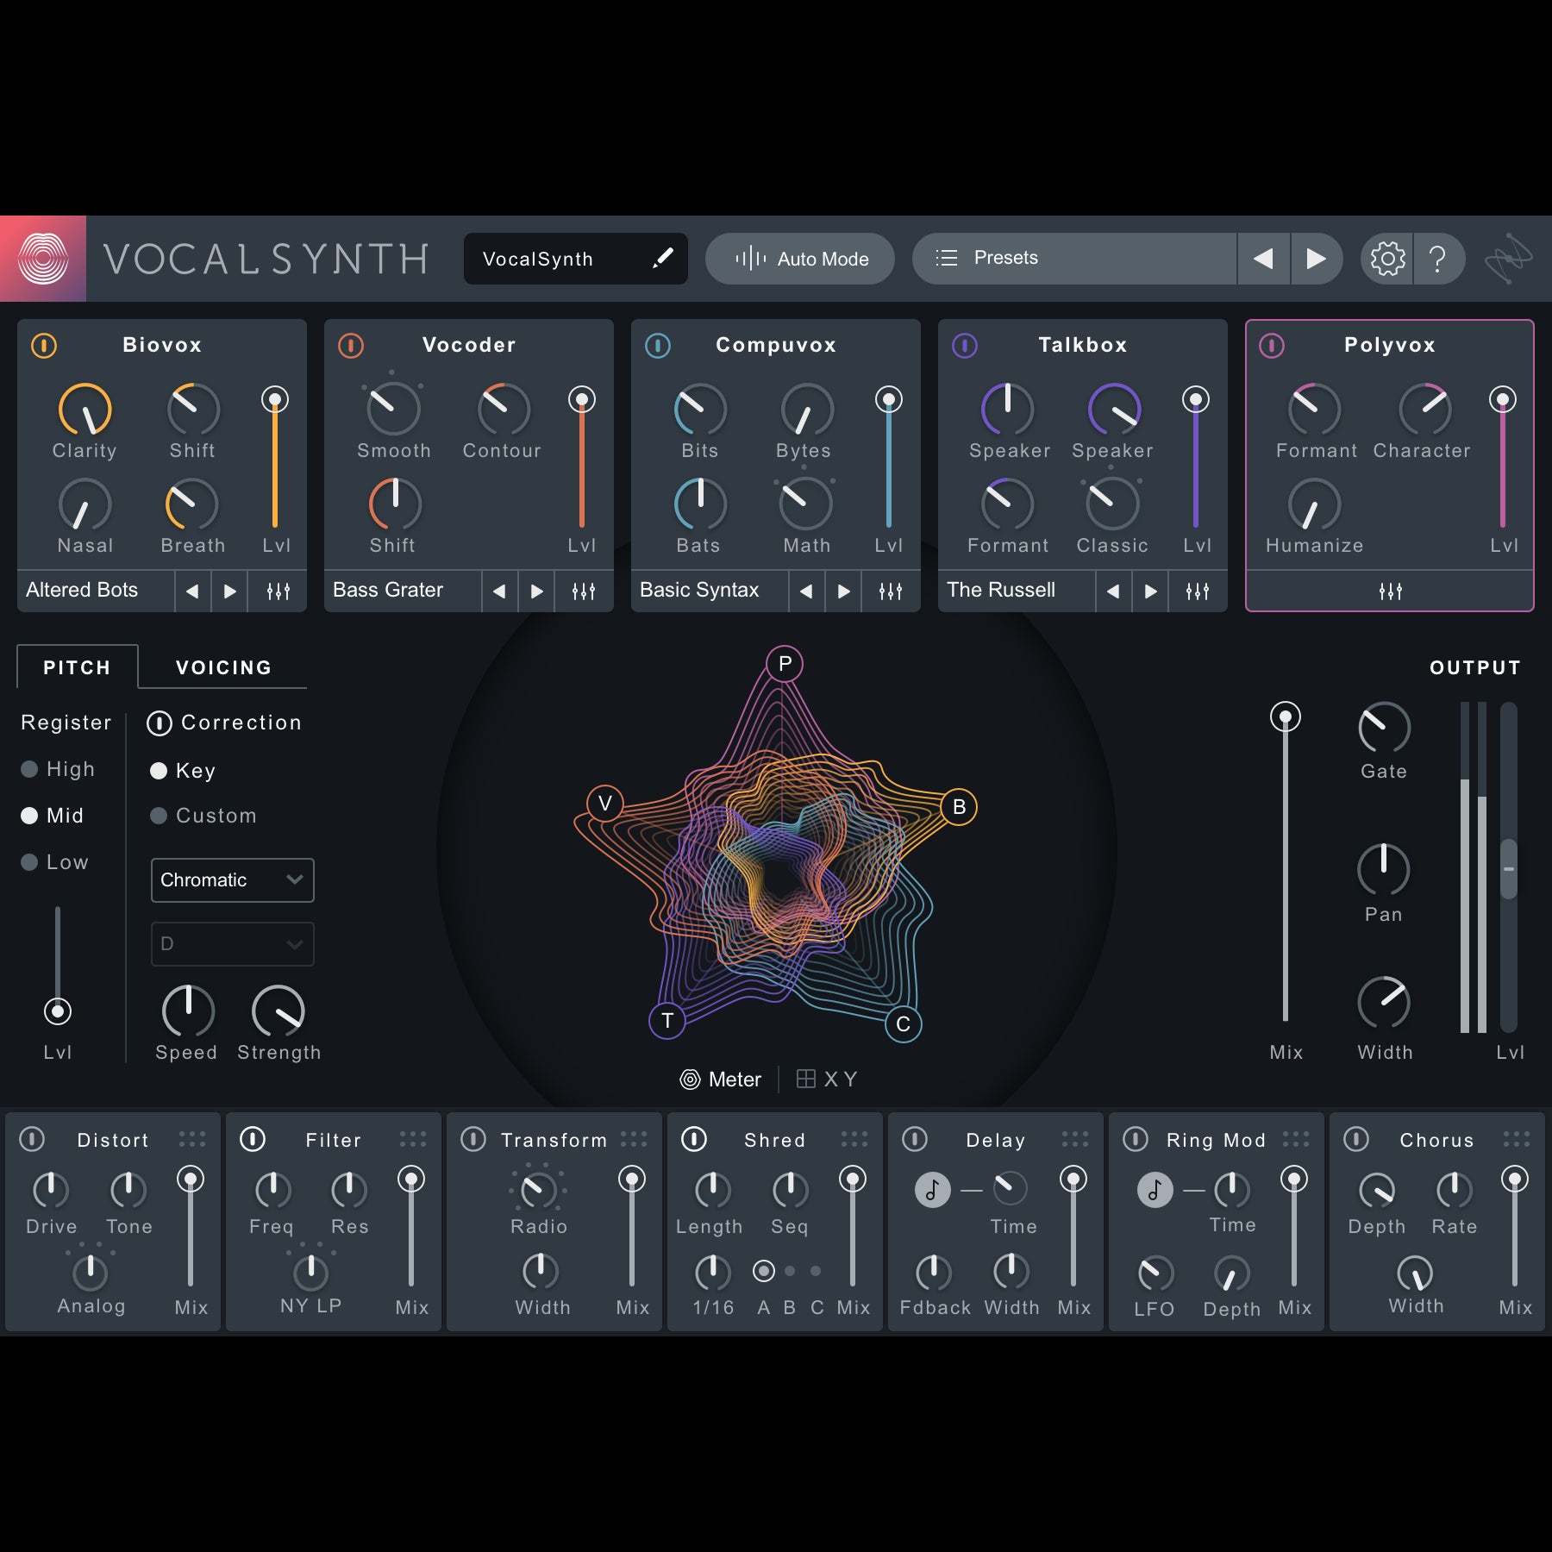Select the V node in the visualizer

[x=605, y=804]
